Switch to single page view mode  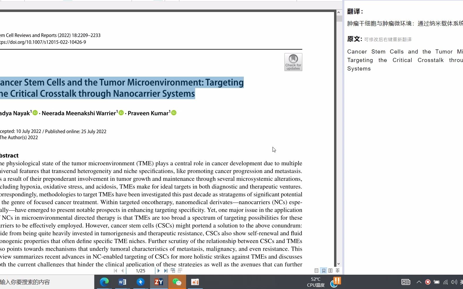[x=316, y=271]
